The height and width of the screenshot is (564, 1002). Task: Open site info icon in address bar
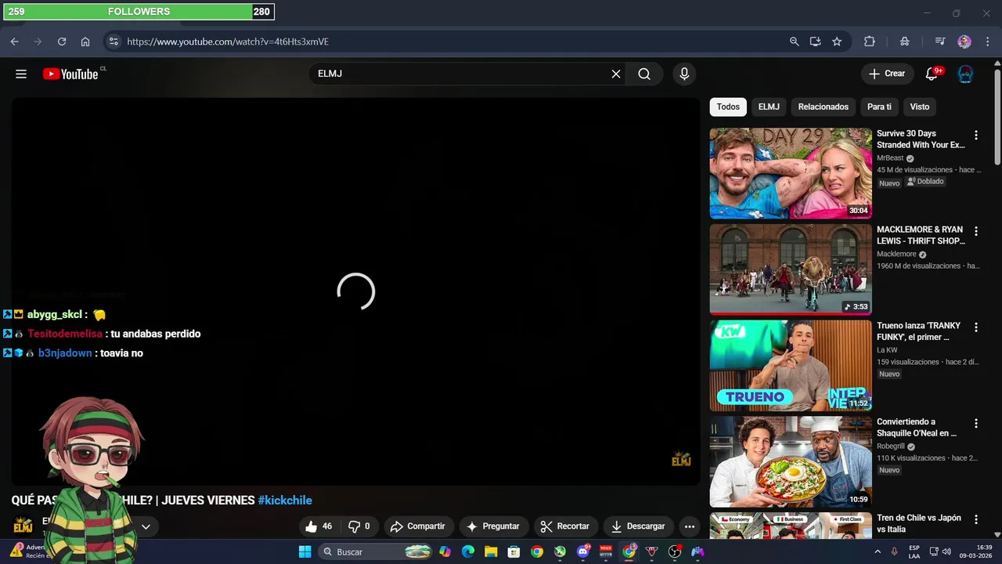[114, 42]
